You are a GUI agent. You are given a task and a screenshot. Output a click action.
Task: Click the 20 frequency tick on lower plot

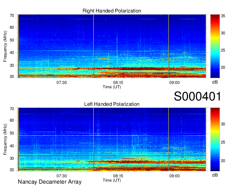(12, 170)
